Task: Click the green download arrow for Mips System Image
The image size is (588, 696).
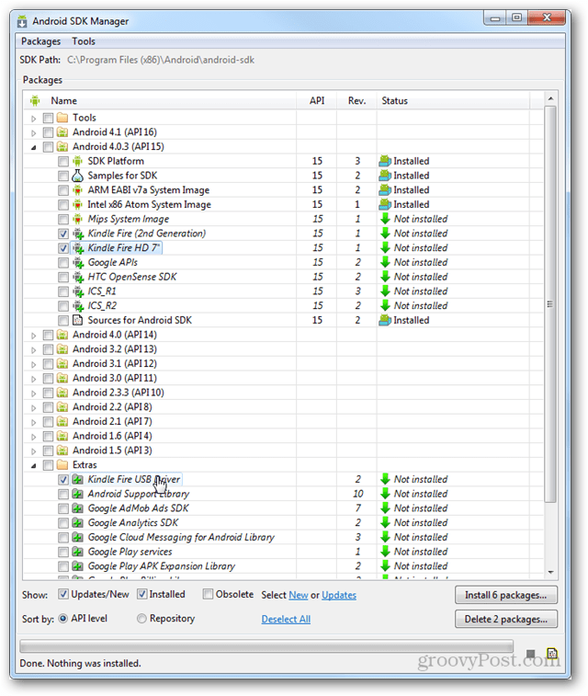Action: point(385,219)
